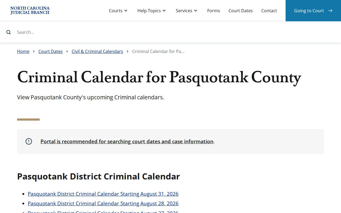Expand the Help Topics dropdown menu
Viewport: 341px width, 213px height.
(152, 11)
